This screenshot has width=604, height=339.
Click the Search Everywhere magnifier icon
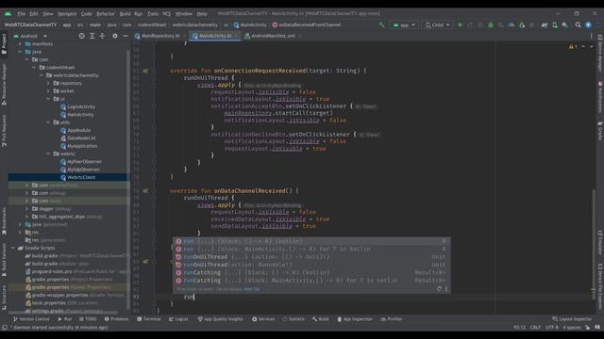point(578,25)
